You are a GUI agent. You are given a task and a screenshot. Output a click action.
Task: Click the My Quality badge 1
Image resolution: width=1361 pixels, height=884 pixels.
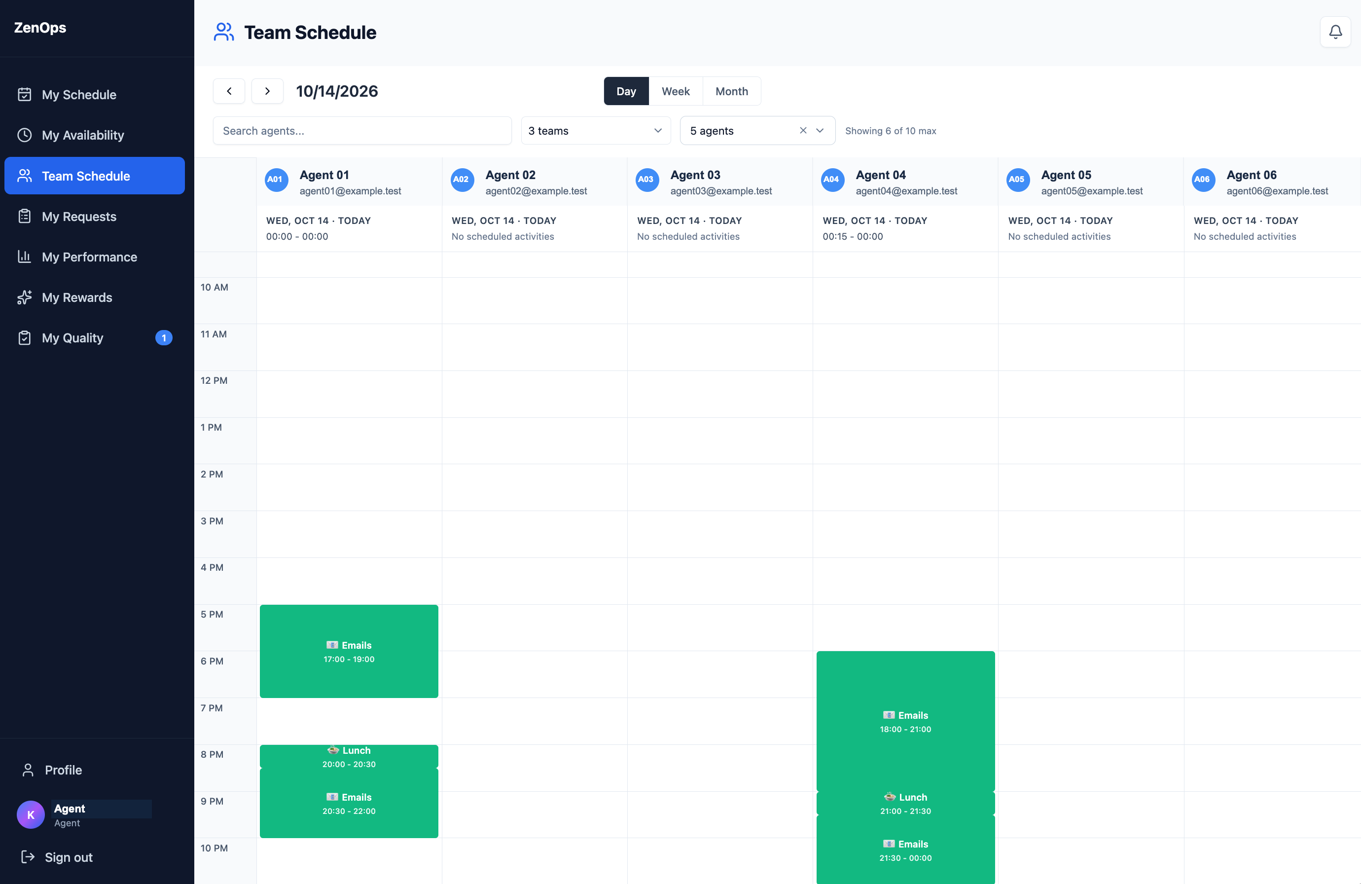[x=164, y=337]
